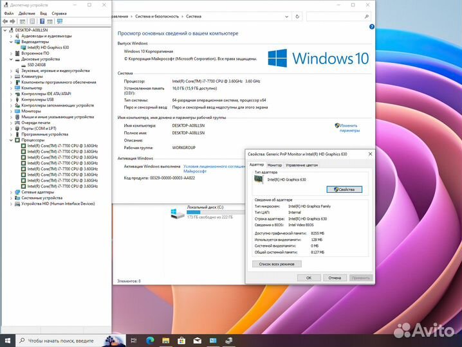This screenshot has width=462, height=347.
Task: Click the Локальный диск (C:) usage bar
Action: point(216,212)
